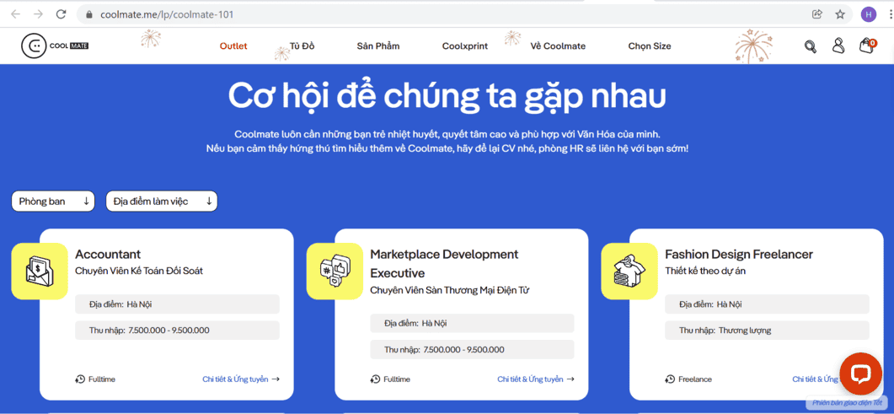
Task: Open Chi tiết & Ứng tuyển for Accountant
Action: (x=240, y=379)
